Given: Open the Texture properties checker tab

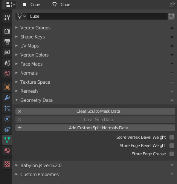Looking at the screenshot, I should (x=7, y=164).
